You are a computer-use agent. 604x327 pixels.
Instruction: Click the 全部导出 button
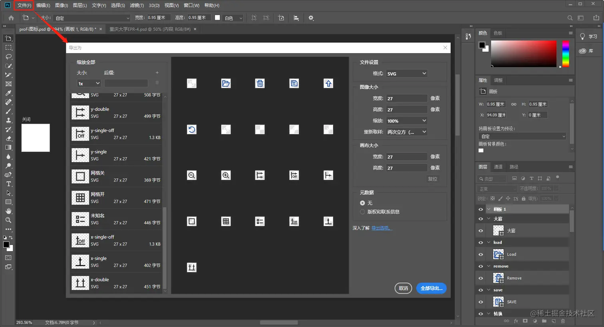(x=431, y=288)
